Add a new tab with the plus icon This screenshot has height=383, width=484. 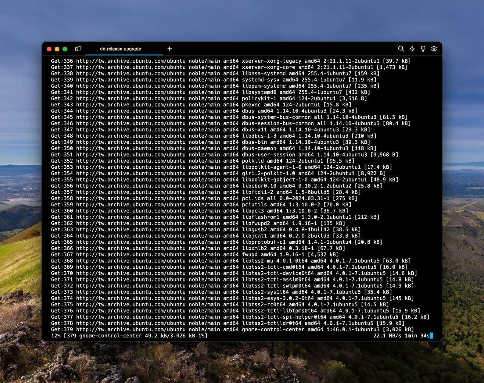(x=169, y=49)
